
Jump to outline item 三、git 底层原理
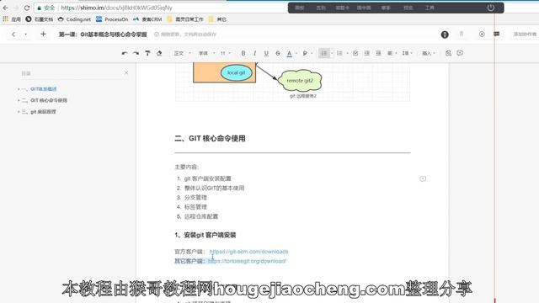tap(39, 112)
